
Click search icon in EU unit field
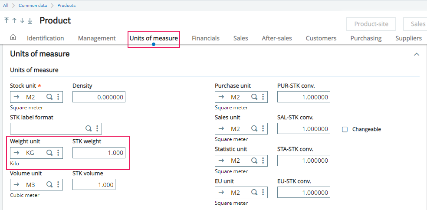tap(254, 192)
